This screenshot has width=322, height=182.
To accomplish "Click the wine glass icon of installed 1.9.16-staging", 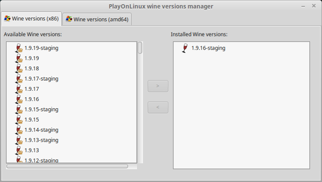I will point(185,48).
